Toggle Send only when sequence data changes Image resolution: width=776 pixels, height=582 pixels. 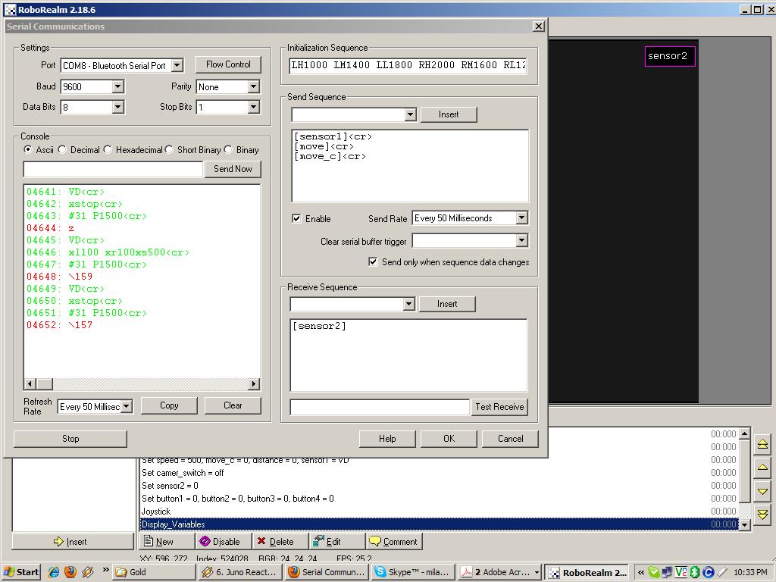pyautogui.click(x=373, y=262)
